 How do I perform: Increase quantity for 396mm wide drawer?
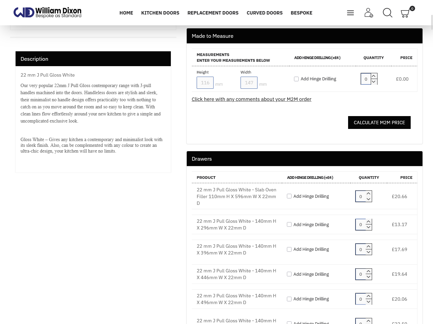369,247
